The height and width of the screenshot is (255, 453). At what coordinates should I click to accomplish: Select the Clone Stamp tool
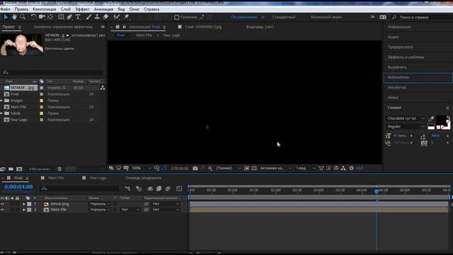(97, 17)
